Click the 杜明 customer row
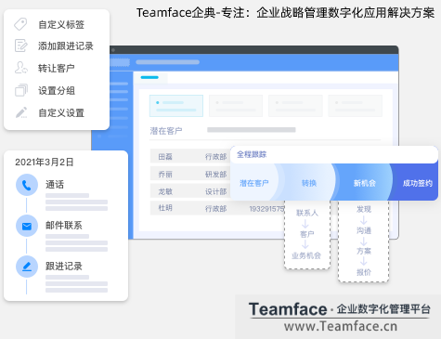The image size is (441, 339). [x=217, y=208]
